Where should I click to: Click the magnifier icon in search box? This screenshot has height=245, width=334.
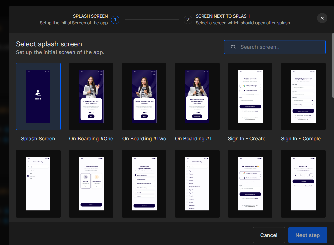(x=233, y=47)
